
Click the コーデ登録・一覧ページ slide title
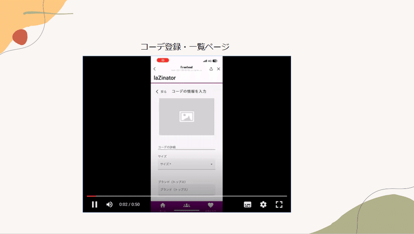coord(185,47)
